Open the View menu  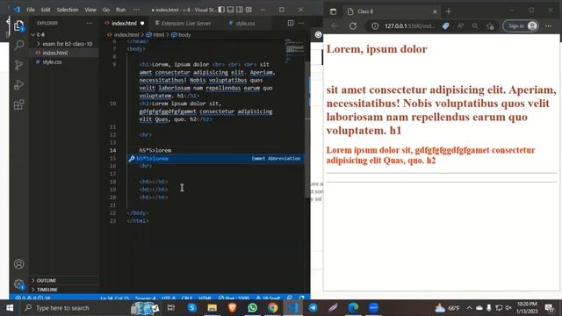tap(90, 10)
